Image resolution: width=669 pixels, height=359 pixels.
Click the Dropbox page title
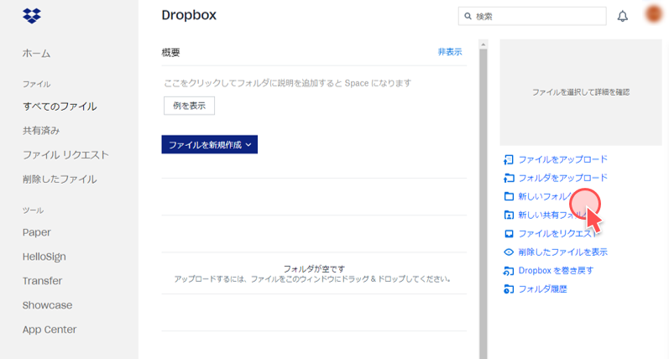pos(189,15)
